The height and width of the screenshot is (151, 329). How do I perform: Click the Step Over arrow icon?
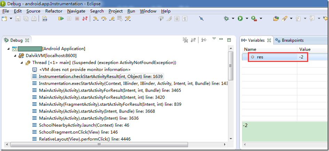104,19
